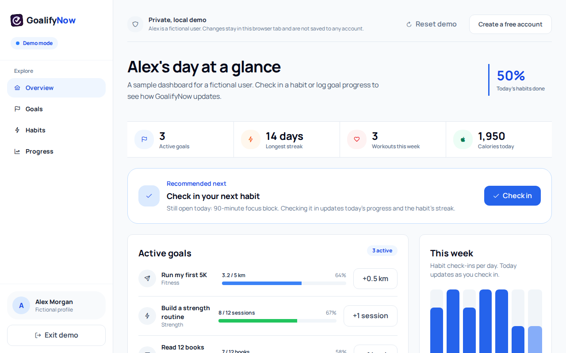
Task: Click the 14 days longest streak value
Action: pyautogui.click(x=284, y=136)
